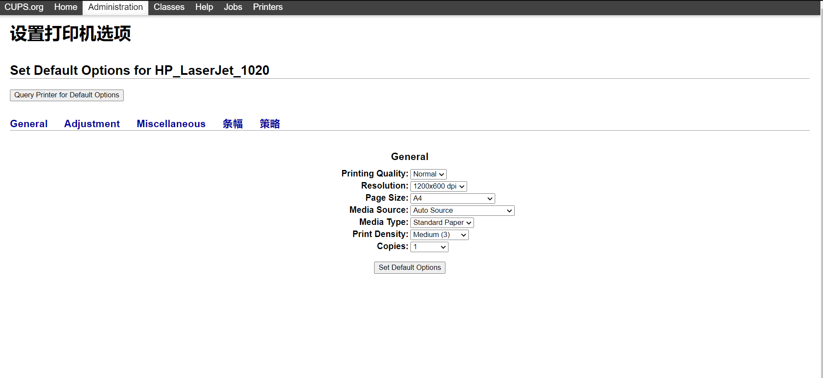
Task: Open the Printers tab
Action: tap(268, 7)
